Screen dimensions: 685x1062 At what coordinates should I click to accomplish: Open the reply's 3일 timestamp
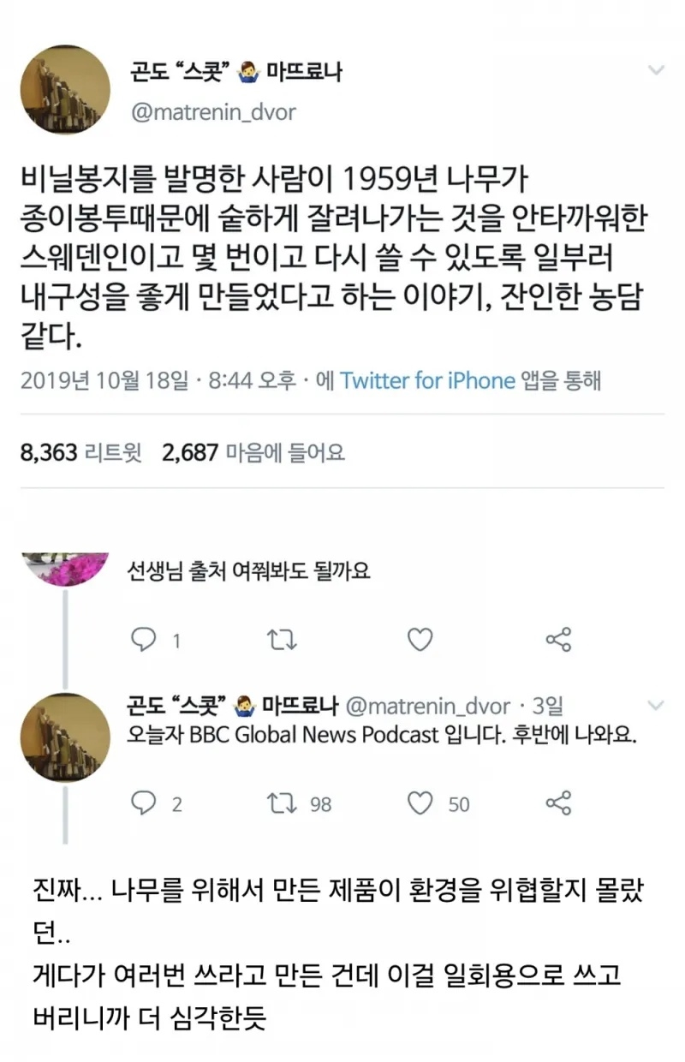pos(547,707)
